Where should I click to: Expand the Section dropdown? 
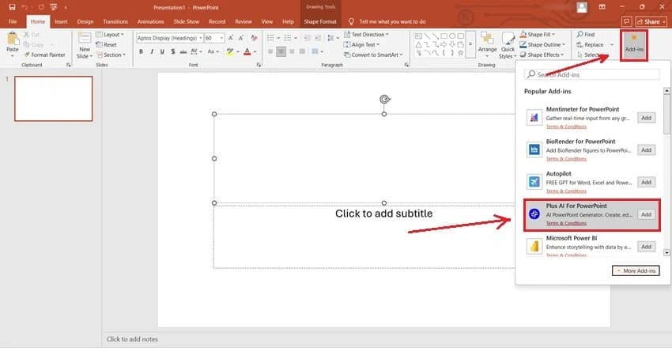click(111, 55)
